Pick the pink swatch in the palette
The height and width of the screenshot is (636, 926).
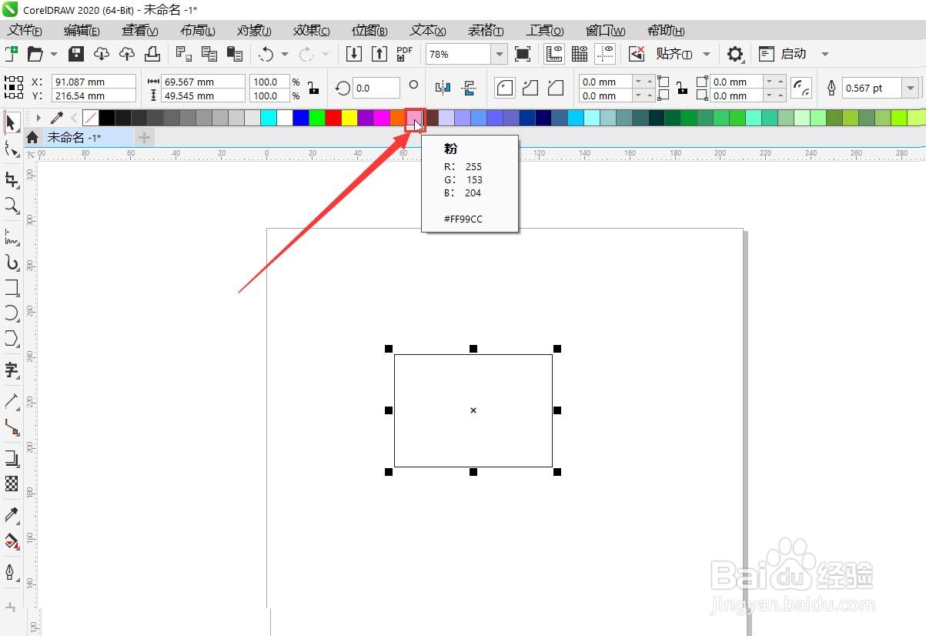(414, 118)
